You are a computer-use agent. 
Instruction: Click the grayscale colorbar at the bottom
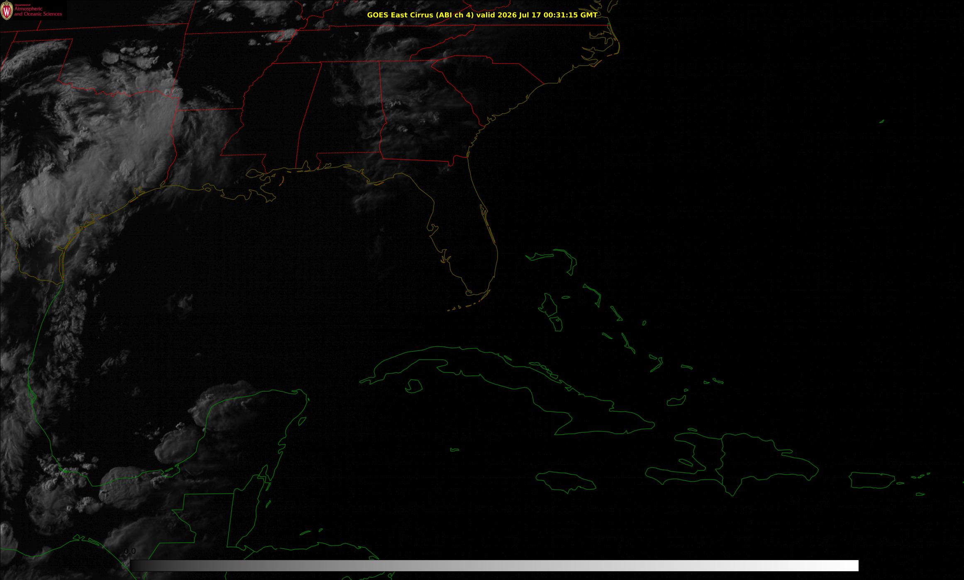[494, 565]
